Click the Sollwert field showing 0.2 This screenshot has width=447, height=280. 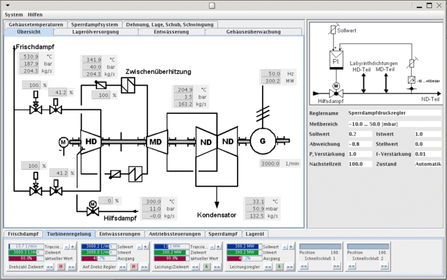pos(360,134)
